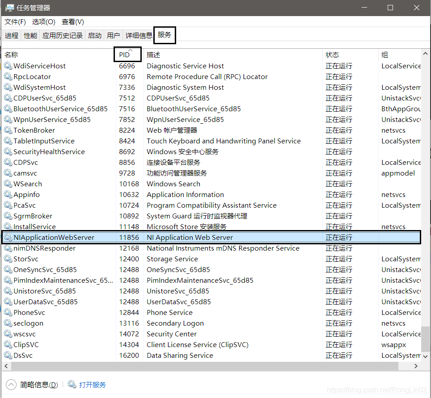Click the service icon next to RpcLocator

pos(8,77)
